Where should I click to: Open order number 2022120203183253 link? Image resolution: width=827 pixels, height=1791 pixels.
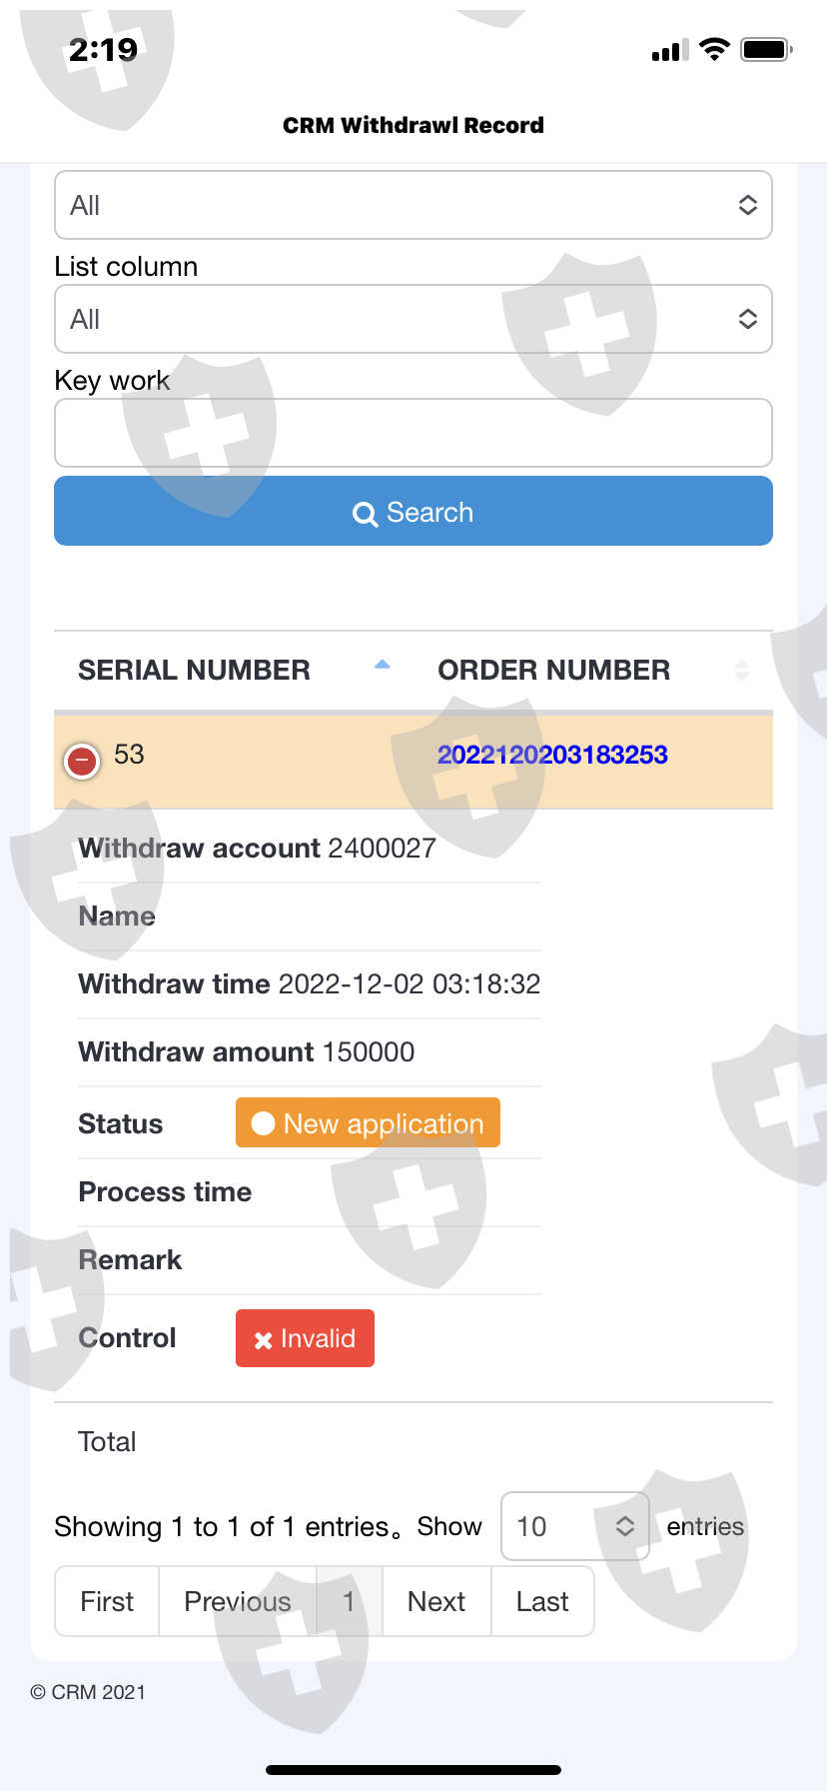click(552, 755)
